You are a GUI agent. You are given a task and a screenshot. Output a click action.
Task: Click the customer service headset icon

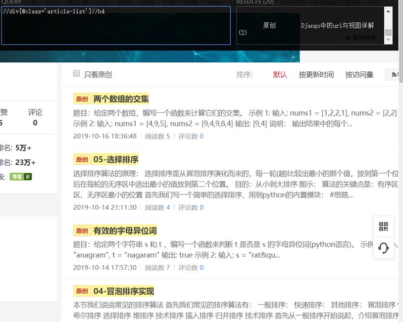(x=383, y=248)
